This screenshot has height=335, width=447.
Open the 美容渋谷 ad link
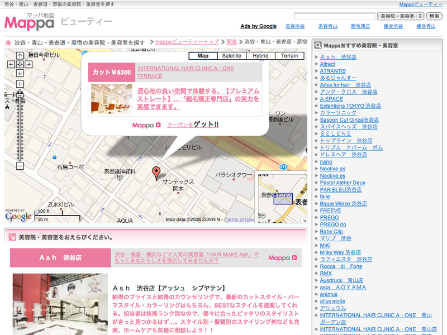point(295,26)
